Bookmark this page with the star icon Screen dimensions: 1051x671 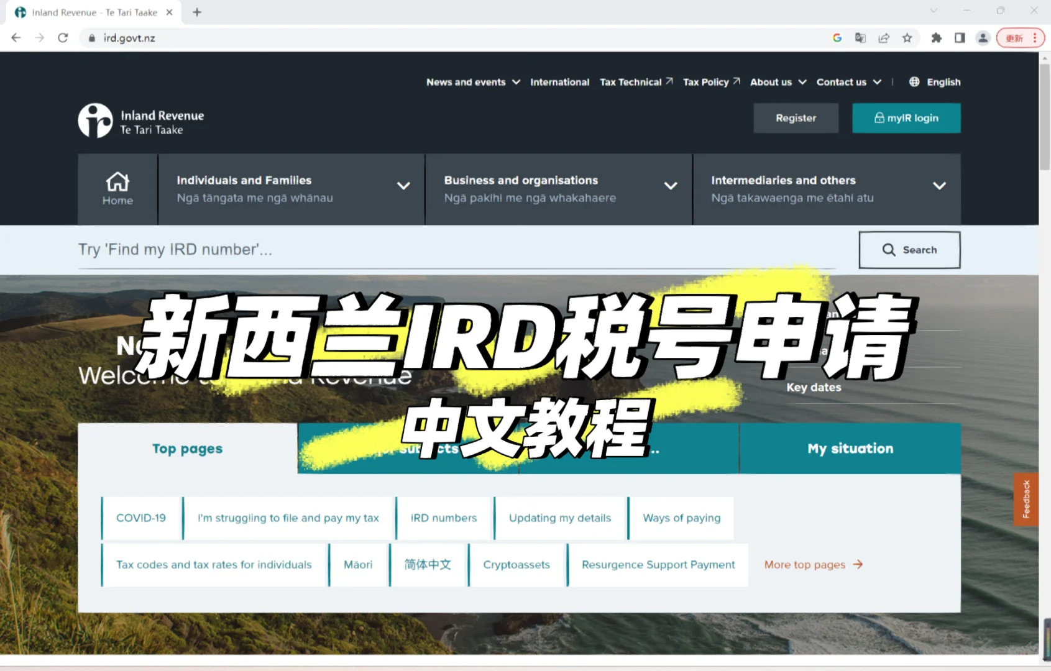point(907,38)
